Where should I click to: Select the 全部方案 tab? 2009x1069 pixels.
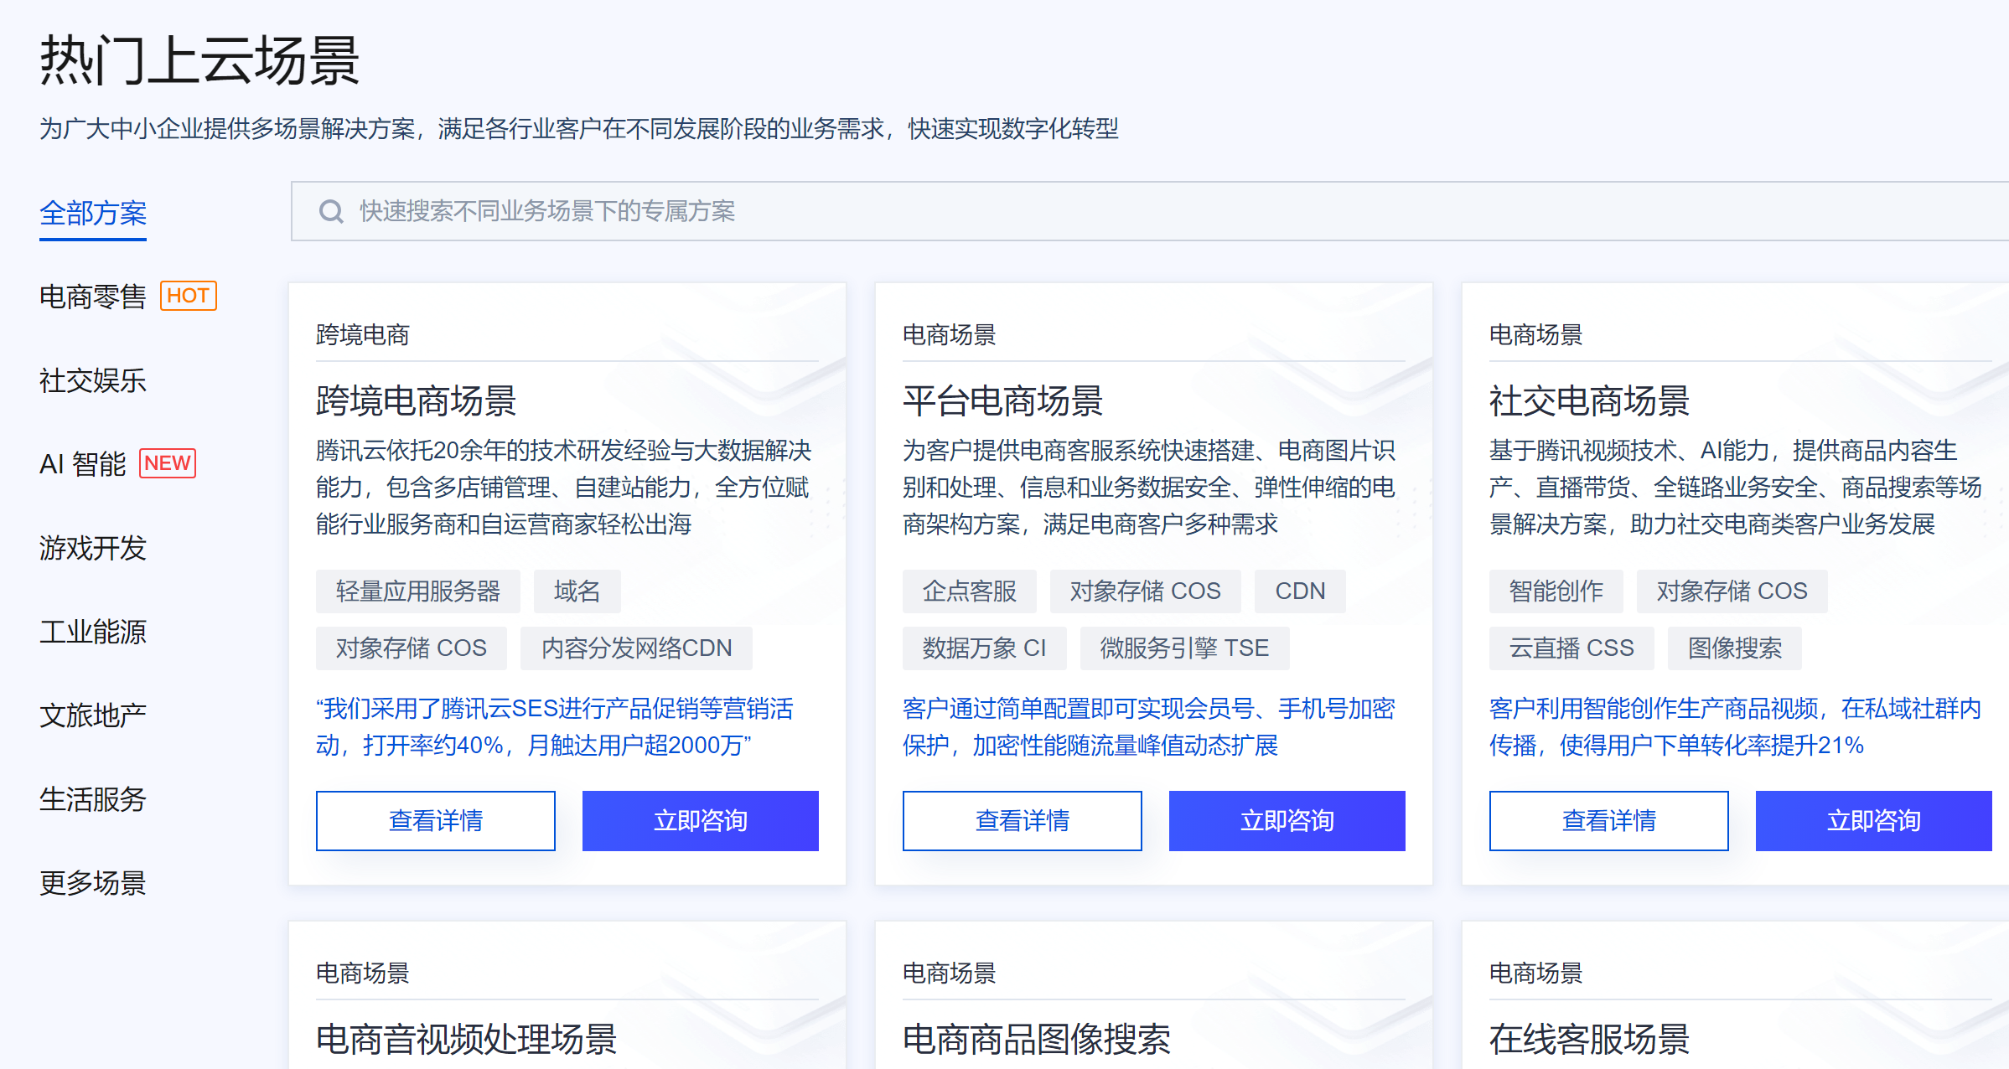click(93, 214)
